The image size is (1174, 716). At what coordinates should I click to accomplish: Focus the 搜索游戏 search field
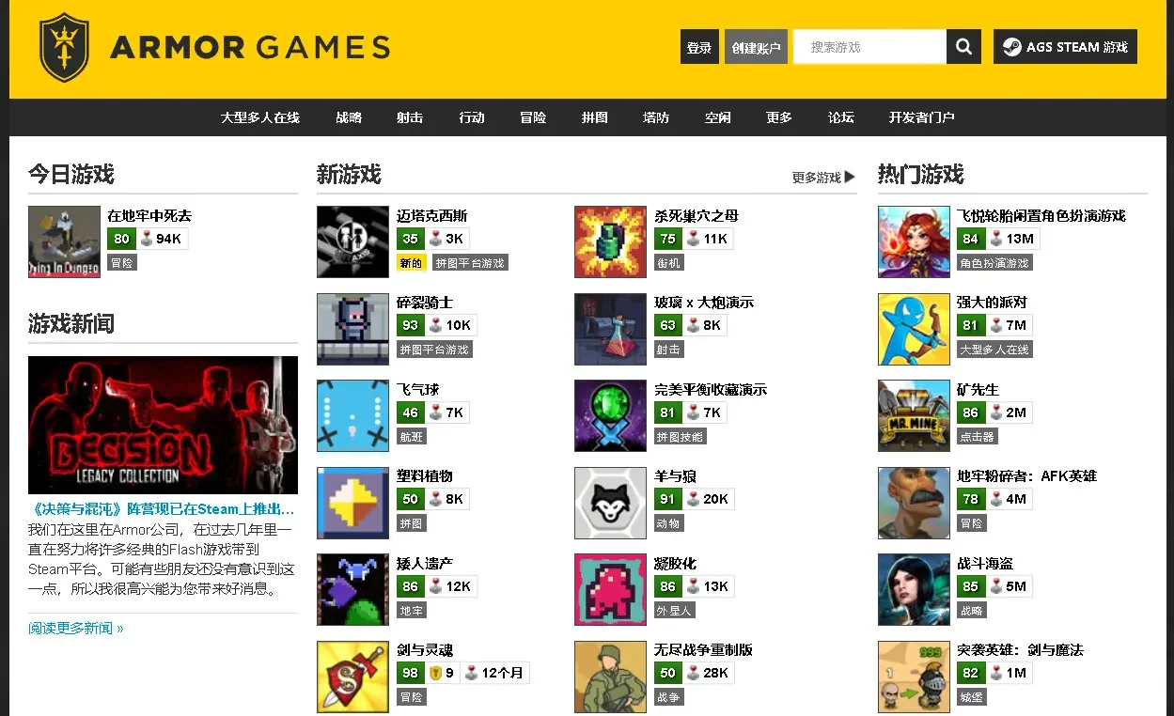869,47
